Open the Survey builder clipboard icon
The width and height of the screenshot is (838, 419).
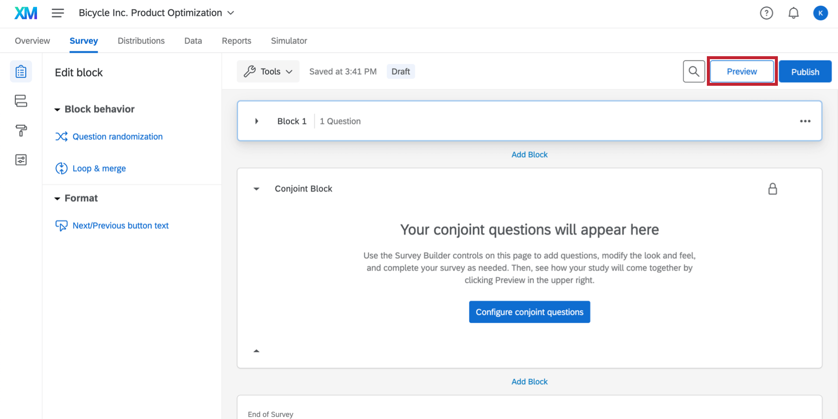(21, 71)
